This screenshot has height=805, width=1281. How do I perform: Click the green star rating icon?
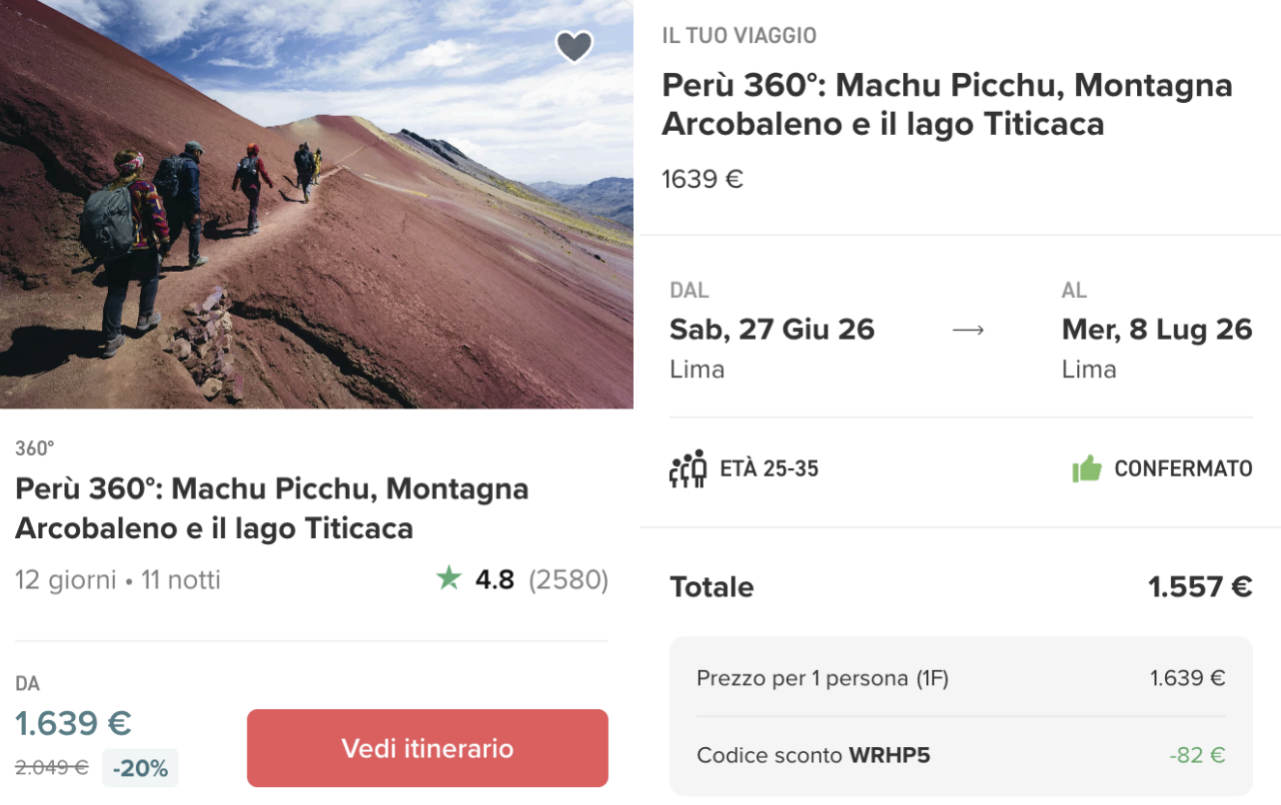[x=449, y=578]
